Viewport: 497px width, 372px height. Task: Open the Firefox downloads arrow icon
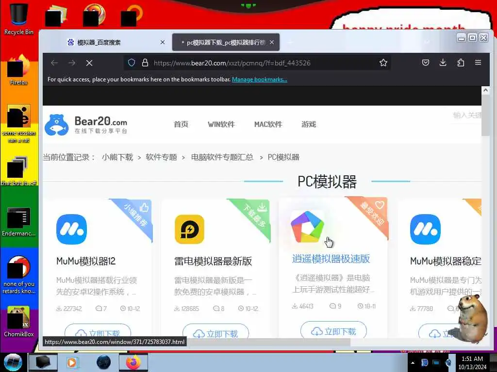pyautogui.click(x=443, y=62)
